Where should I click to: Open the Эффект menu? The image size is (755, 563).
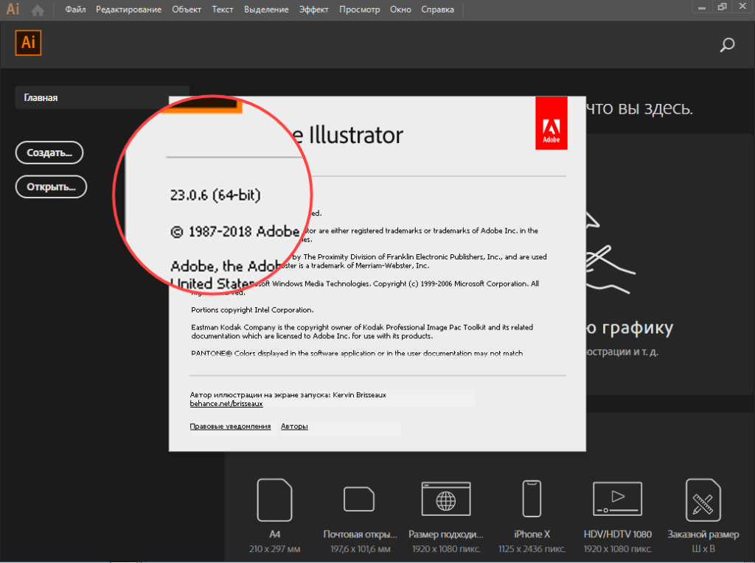pyautogui.click(x=313, y=10)
